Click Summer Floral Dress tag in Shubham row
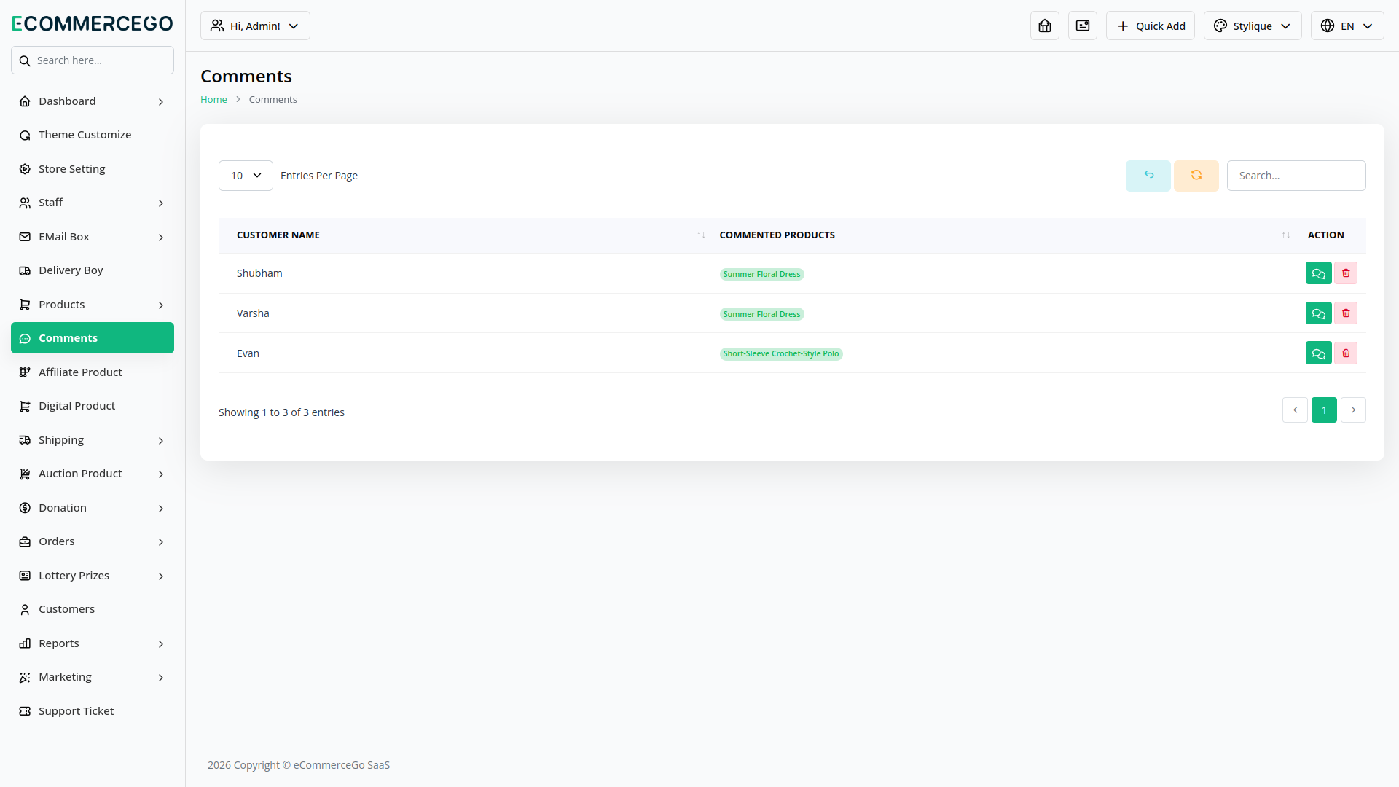 pyautogui.click(x=761, y=275)
